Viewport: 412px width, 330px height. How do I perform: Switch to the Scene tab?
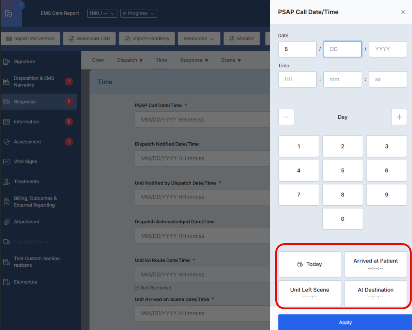coord(228,60)
